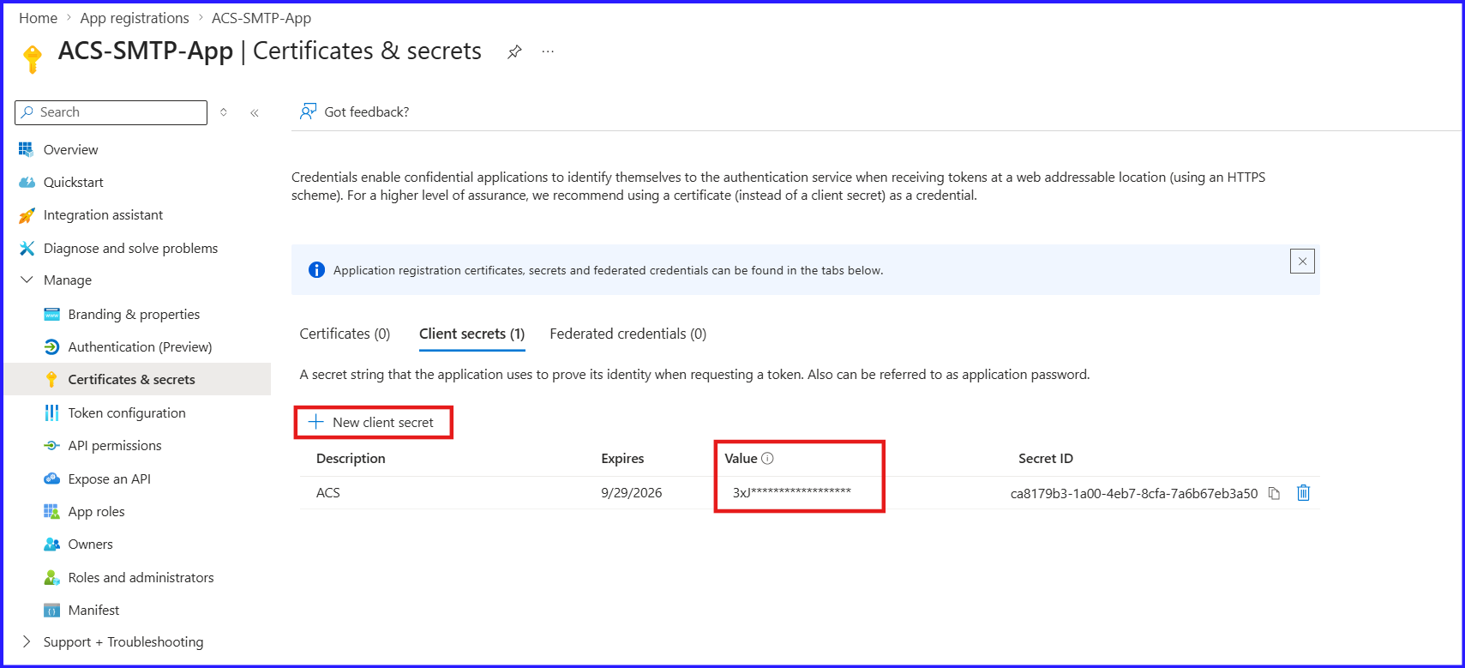Click the Overview icon in sidebar
Screen dimensions: 1465x668
27,149
